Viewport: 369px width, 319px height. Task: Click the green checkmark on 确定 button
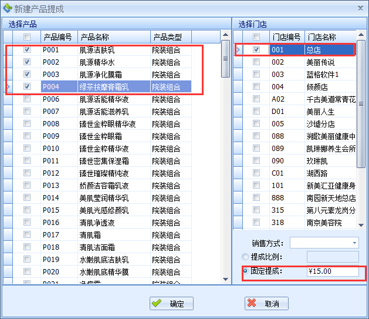pyautogui.click(x=157, y=303)
